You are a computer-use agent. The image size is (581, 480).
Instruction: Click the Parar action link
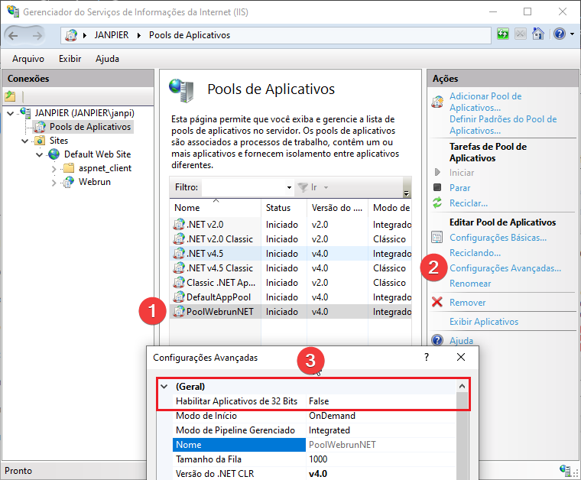coord(460,188)
